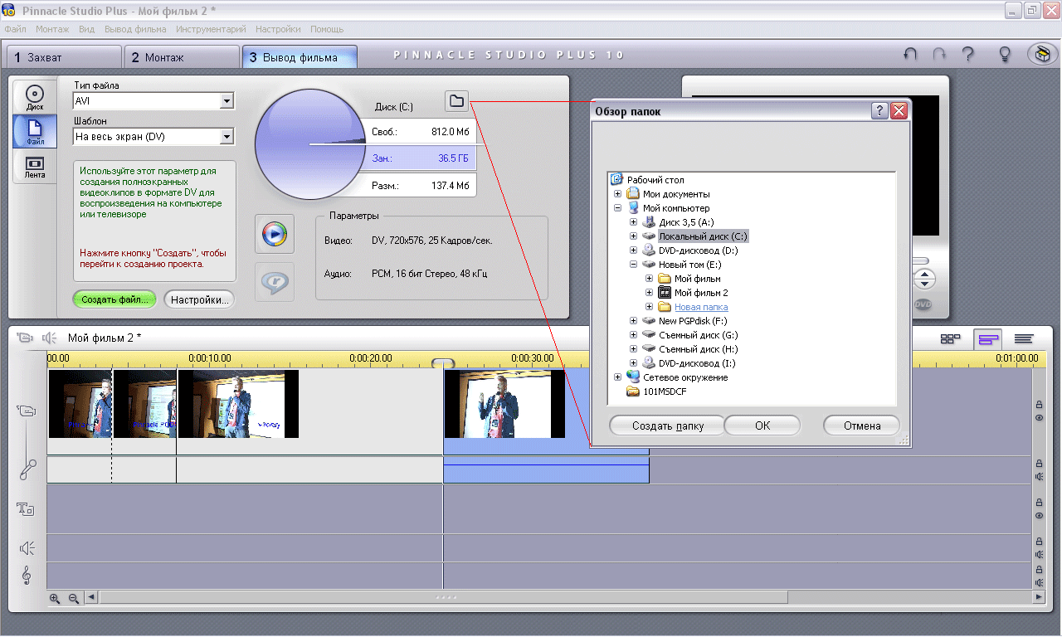The width and height of the screenshot is (1062, 637).
Task: Click the Настройки... button beside Создать файл
Action: (x=199, y=299)
